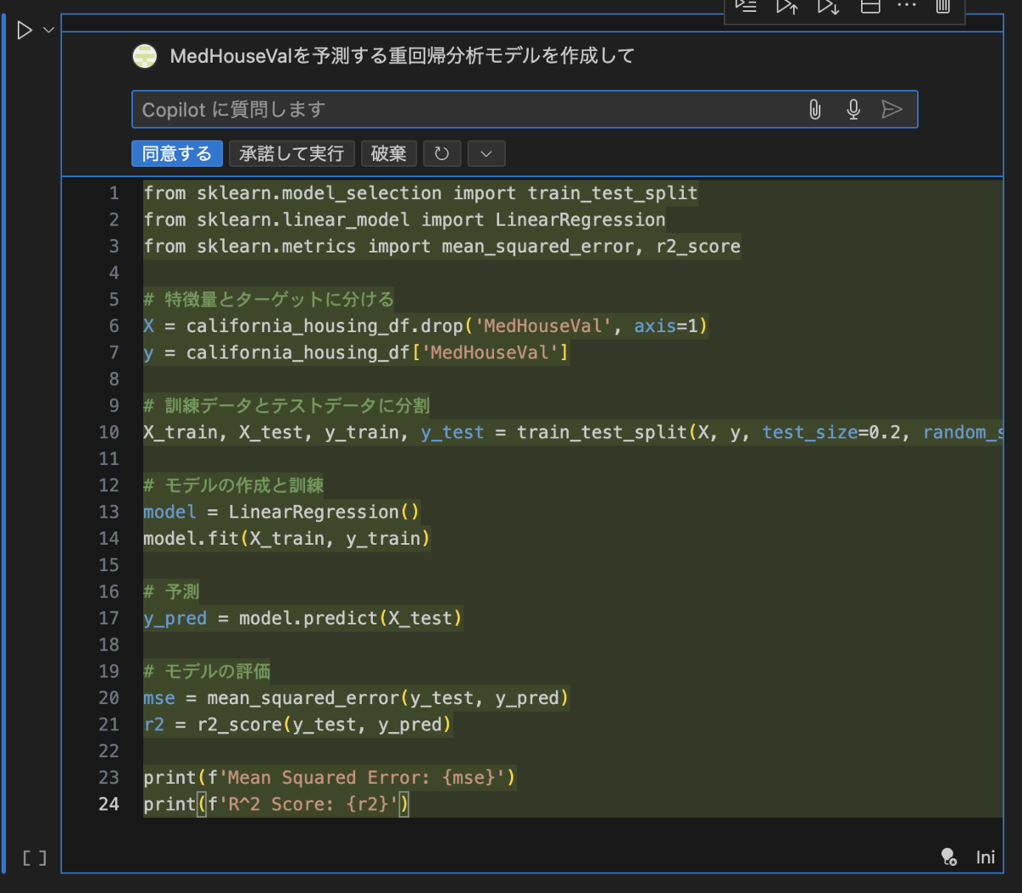This screenshot has height=893, width=1022.
Task: Click 'model' variable on line 13
Action: point(169,512)
